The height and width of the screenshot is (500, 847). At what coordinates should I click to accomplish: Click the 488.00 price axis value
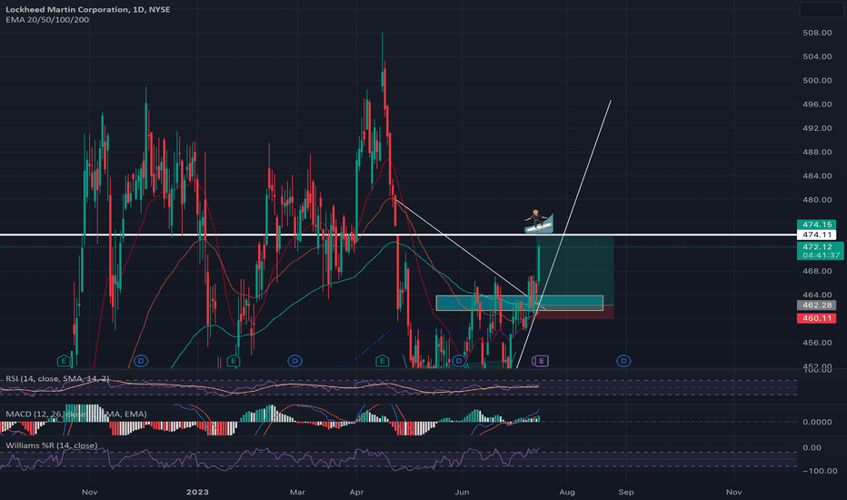pos(817,152)
